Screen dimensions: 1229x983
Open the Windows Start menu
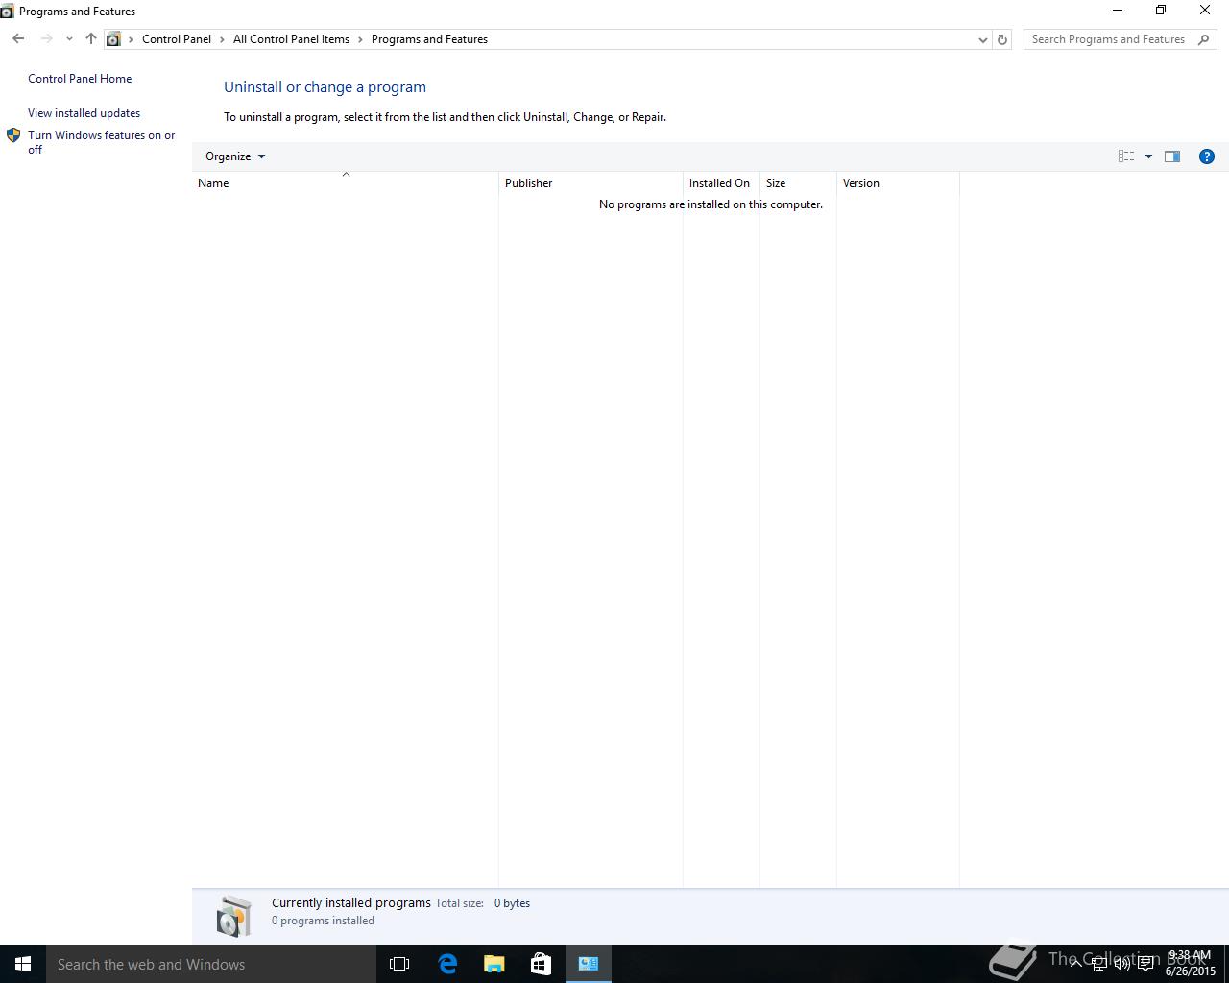click(x=23, y=964)
